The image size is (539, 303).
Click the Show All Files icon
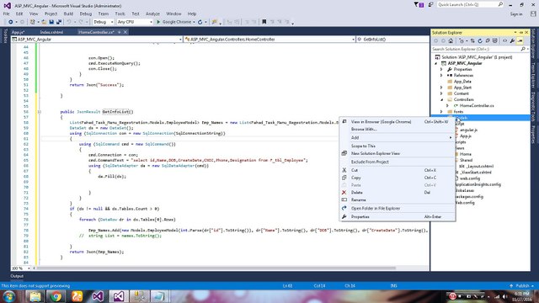(x=495, y=41)
